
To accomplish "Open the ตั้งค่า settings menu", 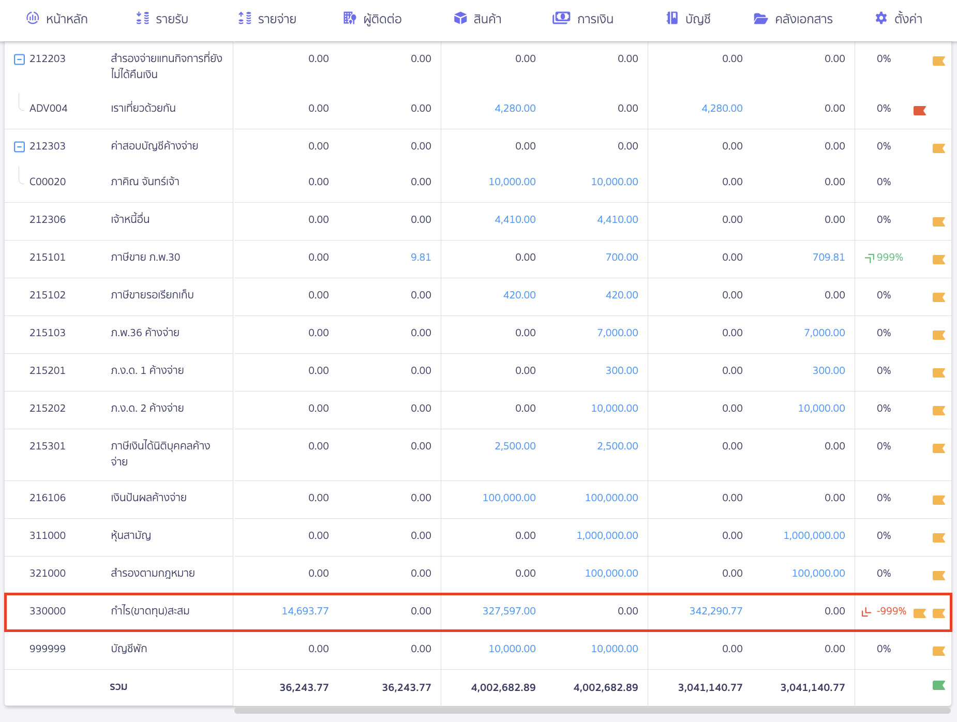I will [x=899, y=19].
